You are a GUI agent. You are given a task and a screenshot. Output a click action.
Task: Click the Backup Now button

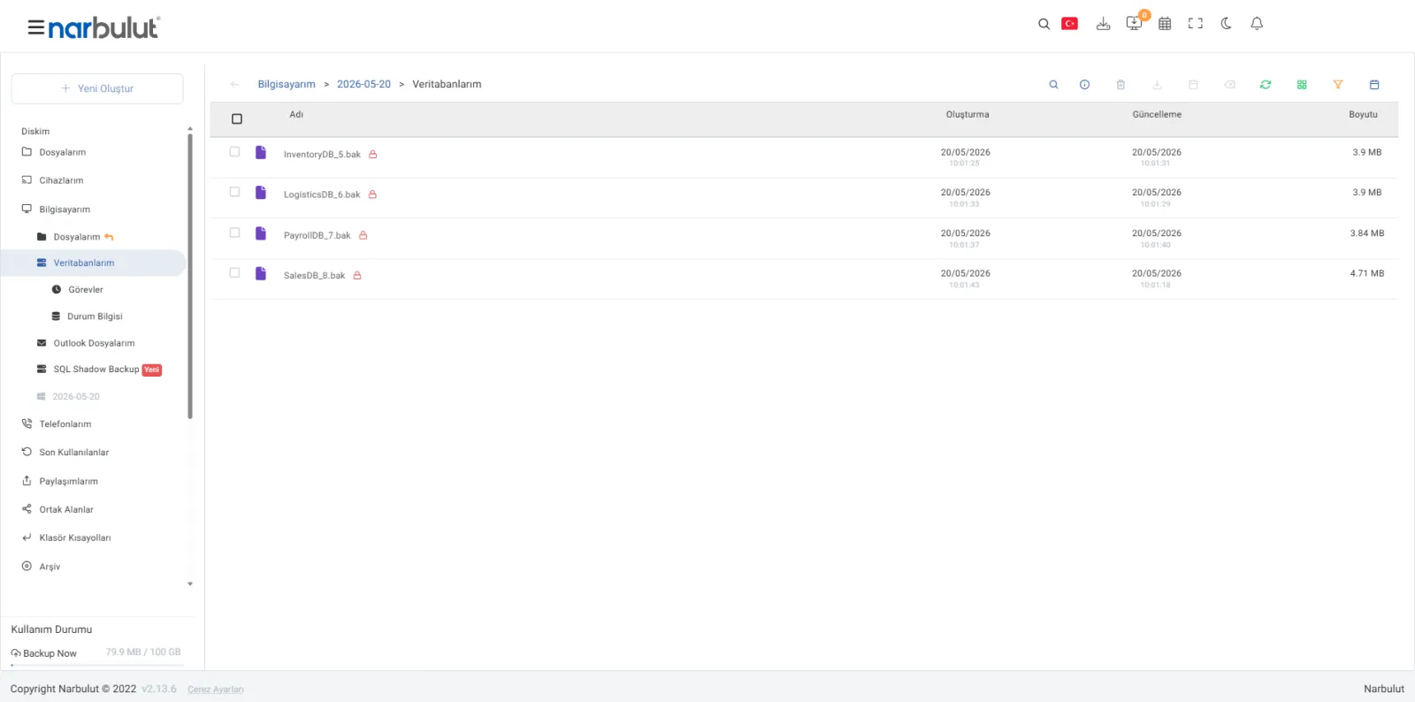(44, 653)
